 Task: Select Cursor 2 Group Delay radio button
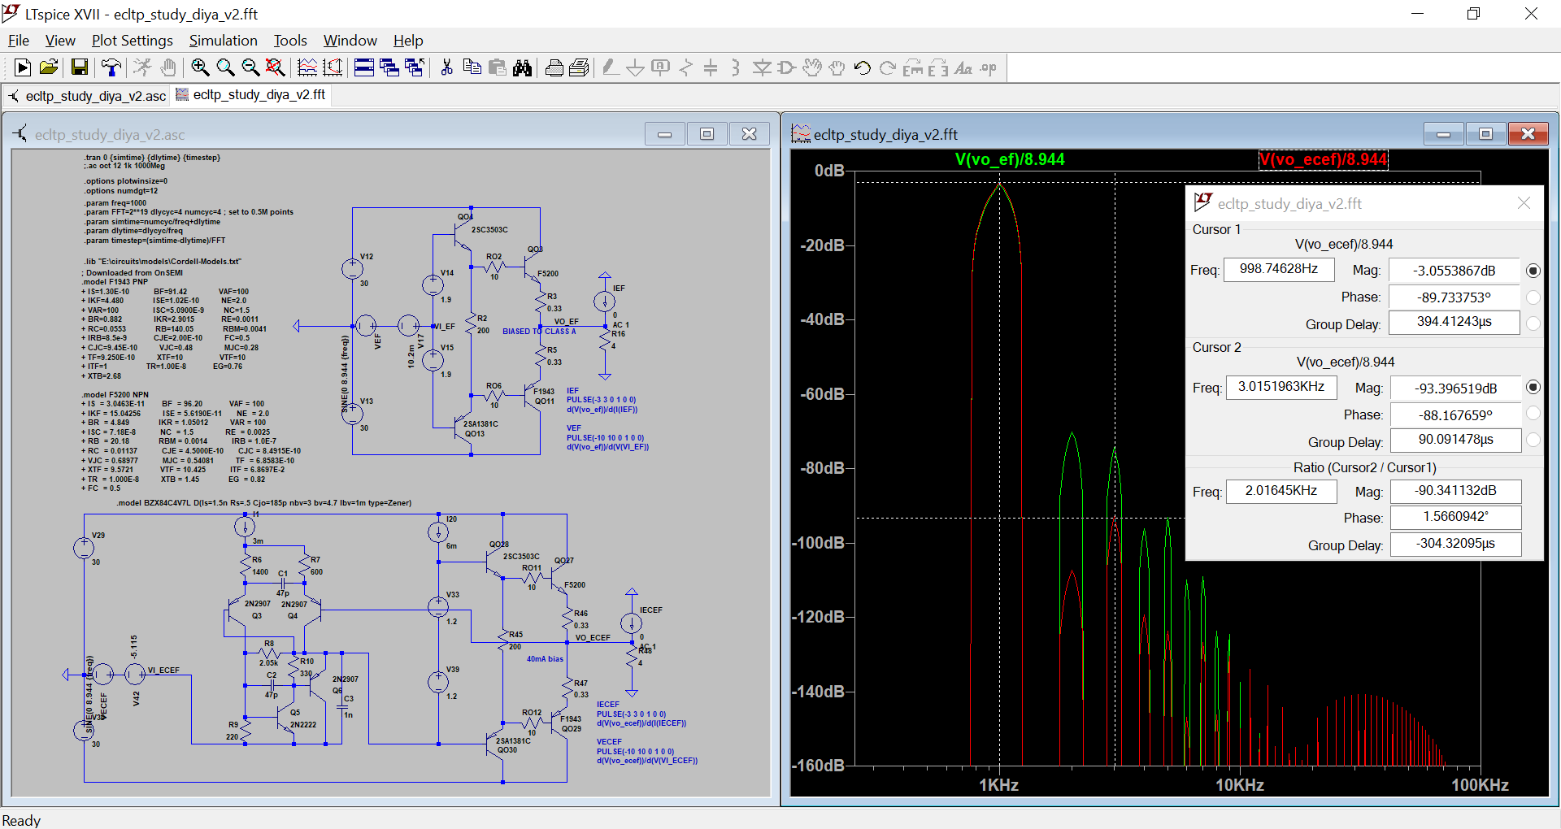coord(1533,440)
